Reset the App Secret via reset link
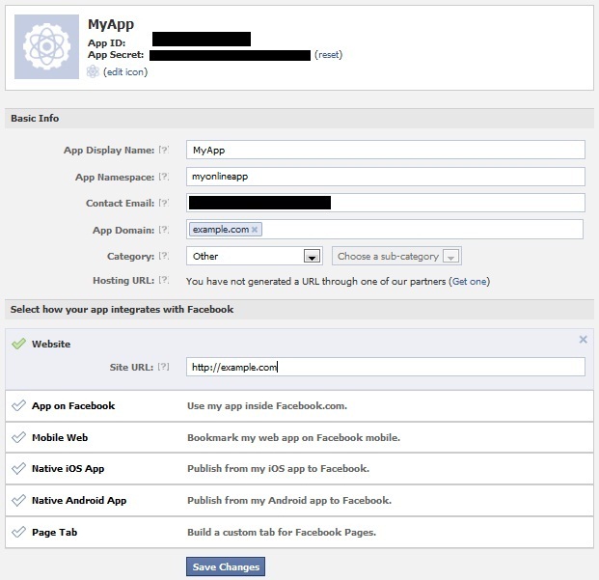The width and height of the screenshot is (599, 580). [x=328, y=55]
